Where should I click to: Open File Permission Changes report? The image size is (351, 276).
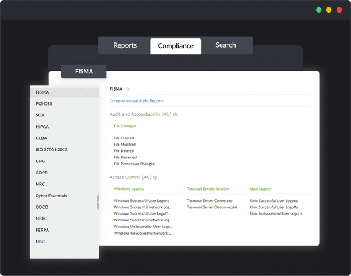pos(134,164)
